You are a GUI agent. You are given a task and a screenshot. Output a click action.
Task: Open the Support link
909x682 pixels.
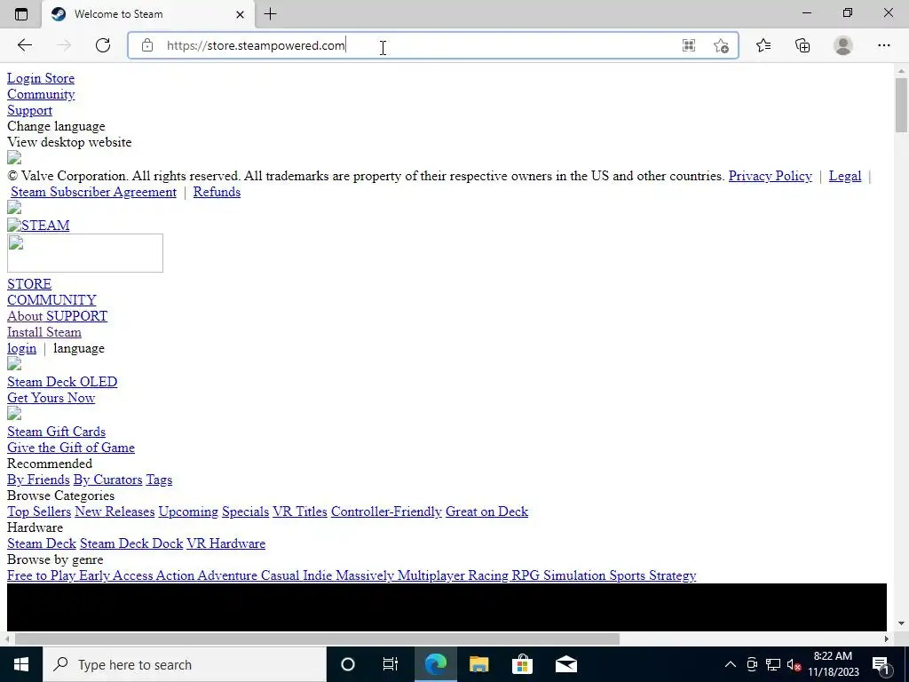(29, 110)
